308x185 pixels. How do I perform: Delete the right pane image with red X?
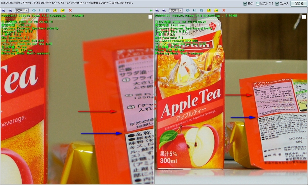pyautogui.click(x=224, y=11)
